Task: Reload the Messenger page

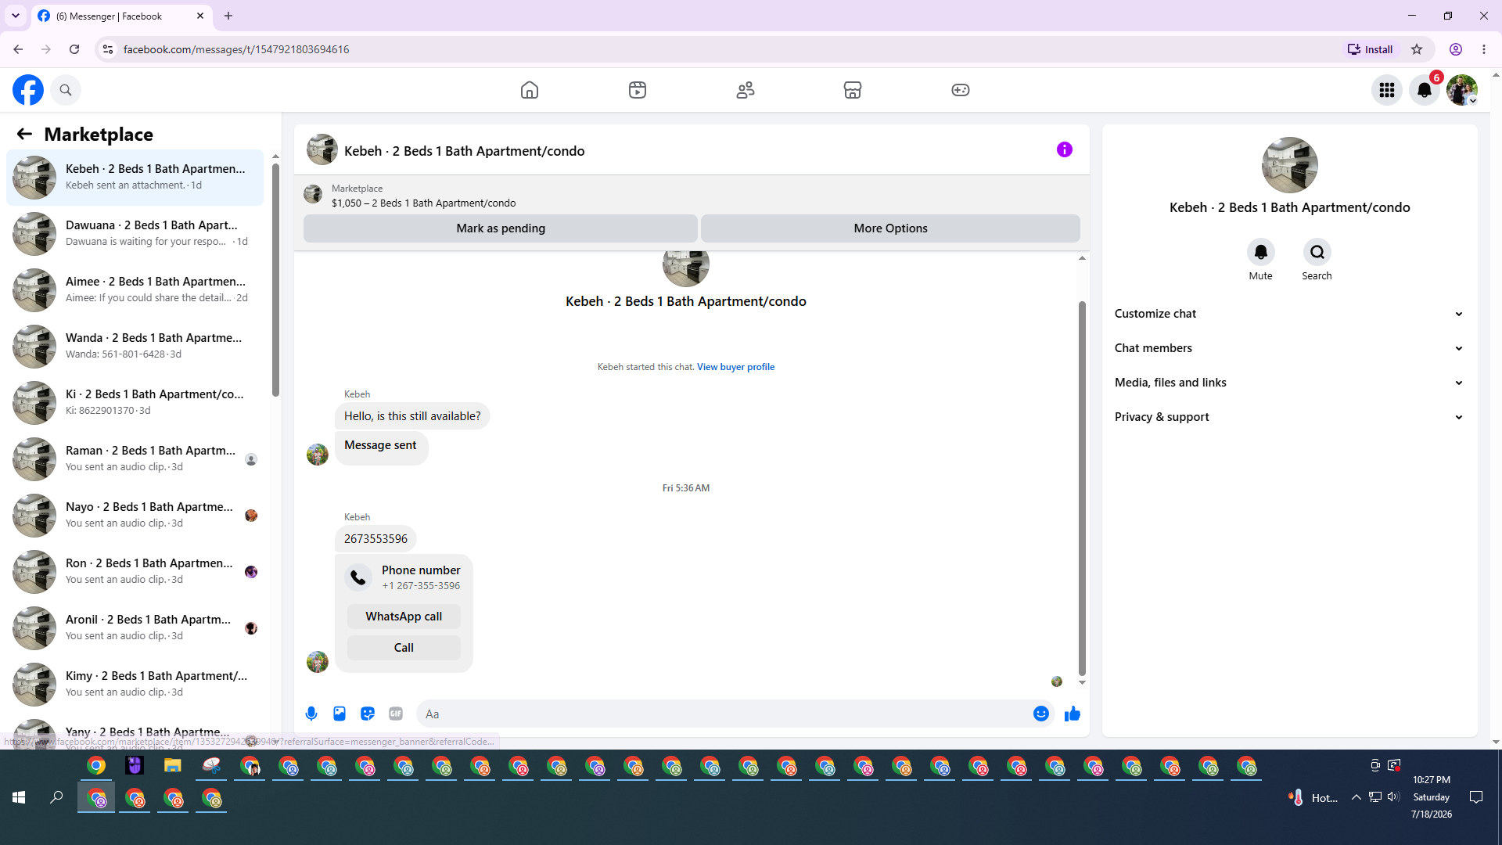Action: tap(74, 49)
